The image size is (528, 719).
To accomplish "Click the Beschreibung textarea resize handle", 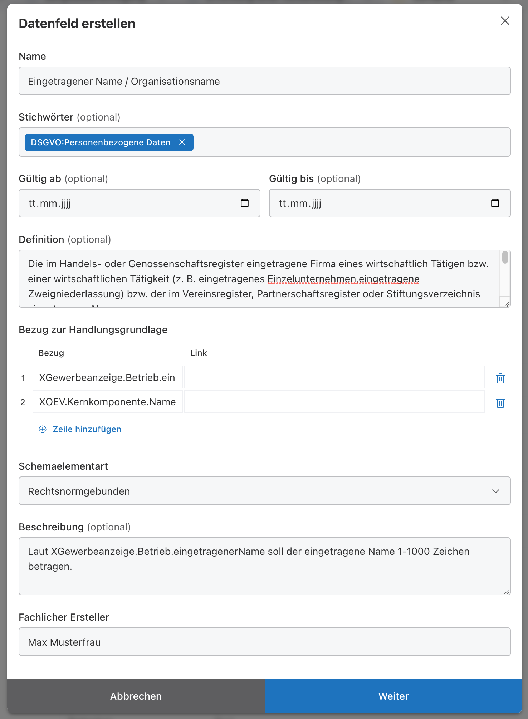I will pyautogui.click(x=507, y=592).
